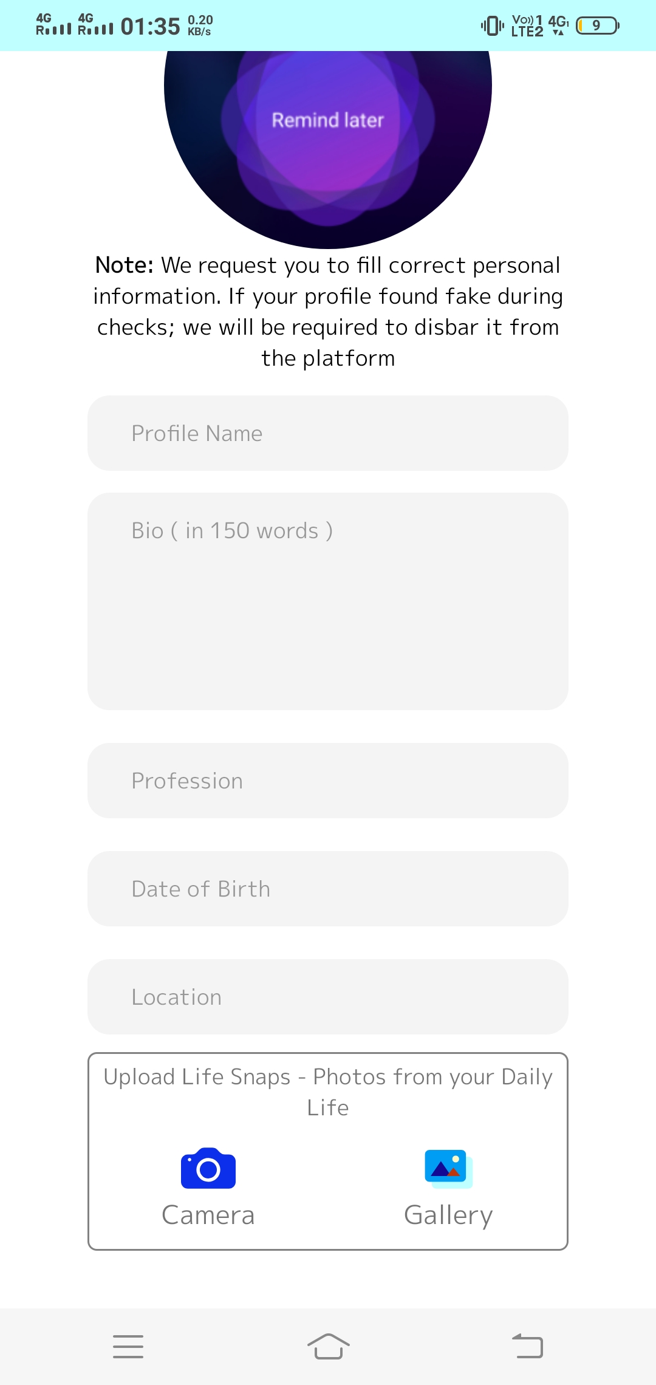
Task: Tap the vibrate mode status icon
Action: pyautogui.click(x=492, y=26)
